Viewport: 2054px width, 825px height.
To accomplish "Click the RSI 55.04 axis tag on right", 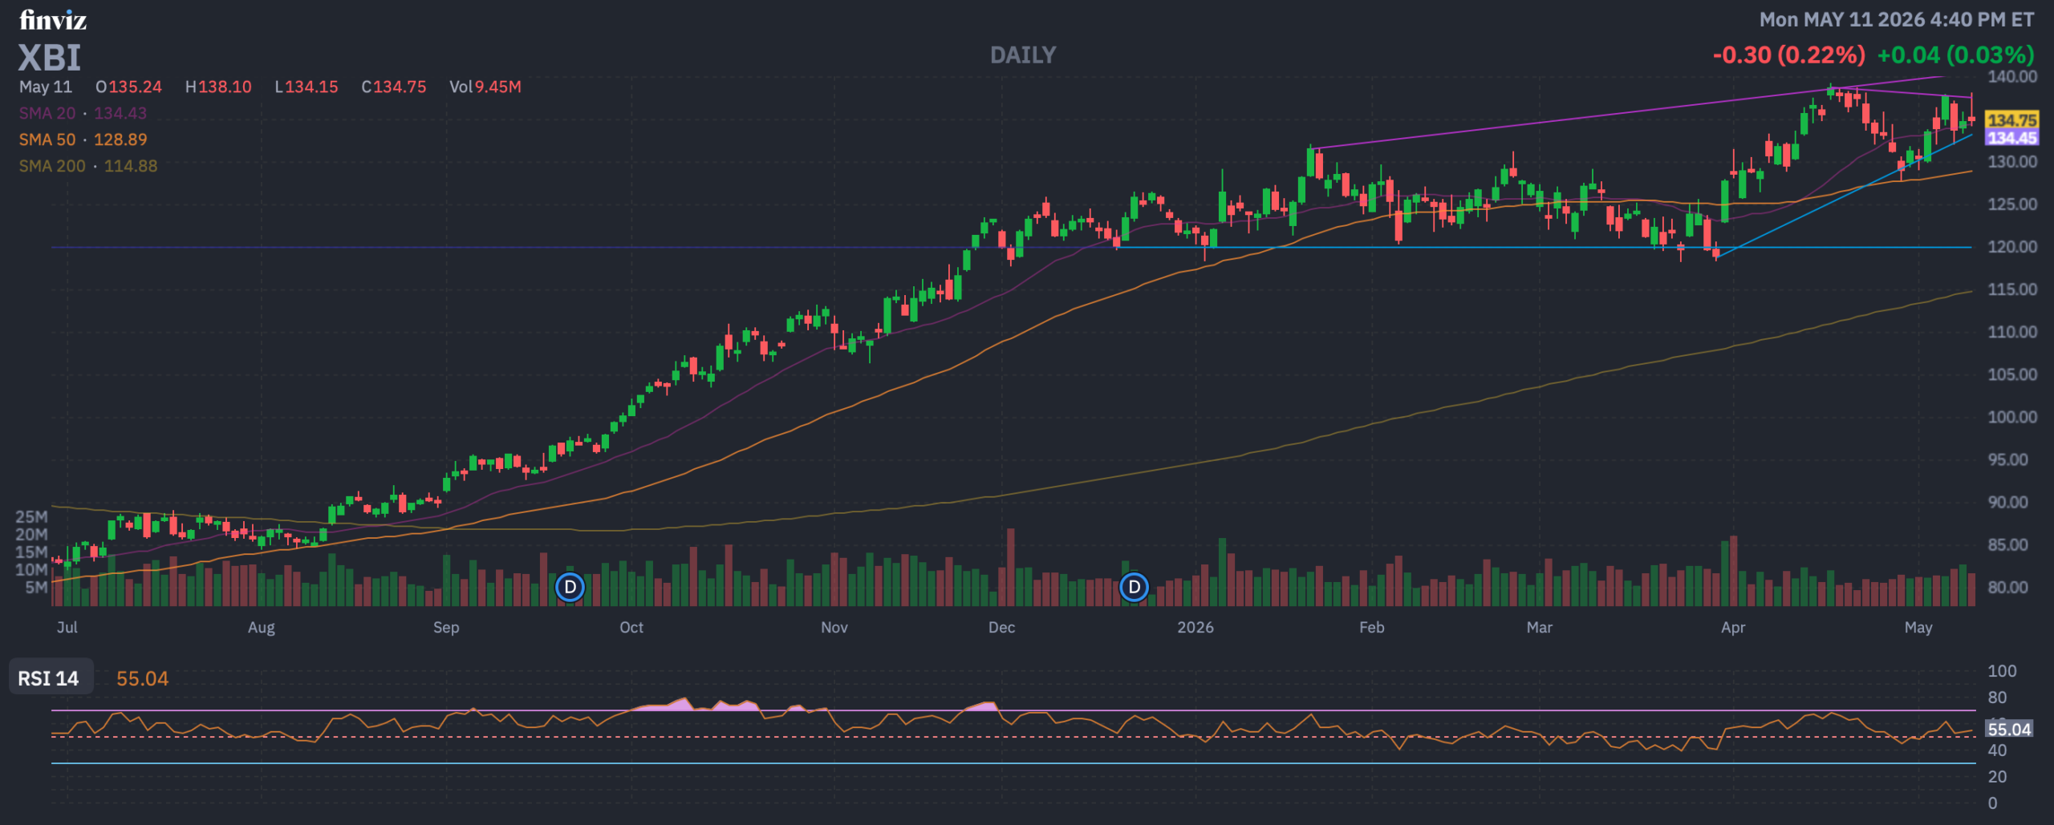I will pyautogui.click(x=2009, y=730).
